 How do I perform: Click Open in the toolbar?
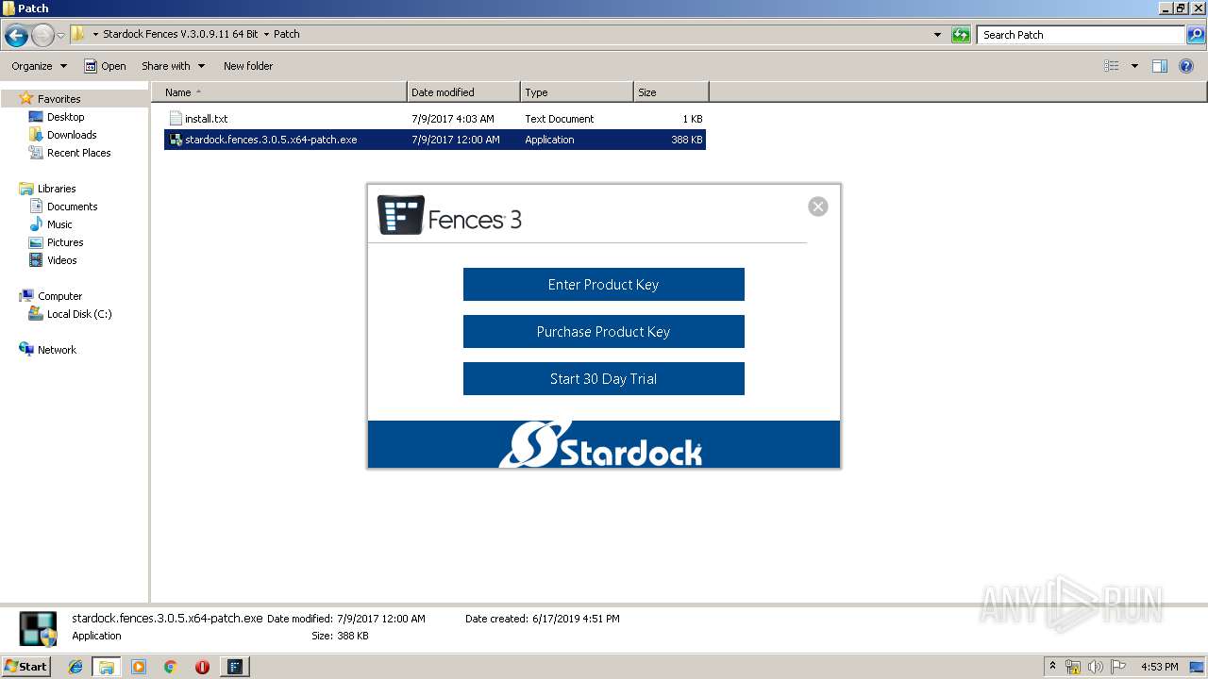click(105, 66)
